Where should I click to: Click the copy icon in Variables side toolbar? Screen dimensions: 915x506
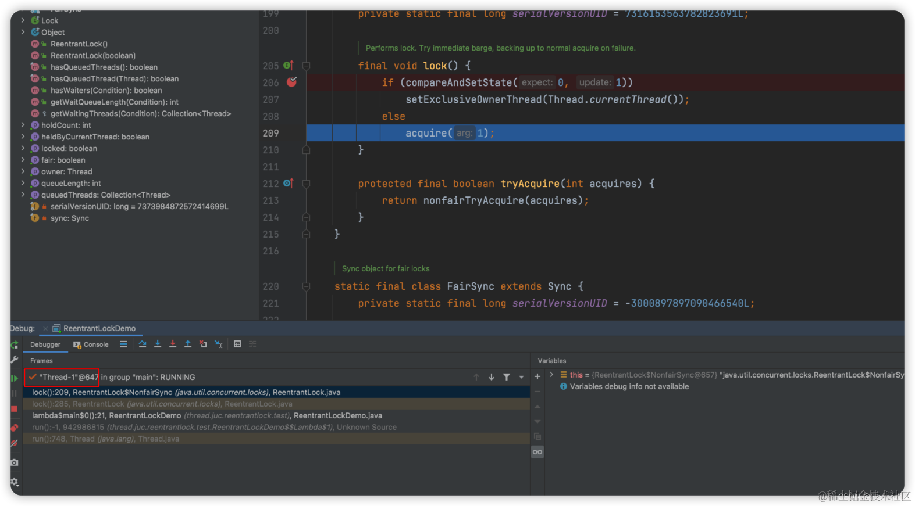[x=537, y=436]
